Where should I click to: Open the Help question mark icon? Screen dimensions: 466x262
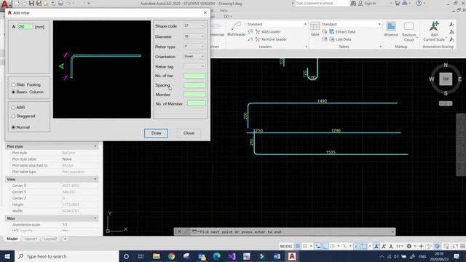(x=419, y=3)
